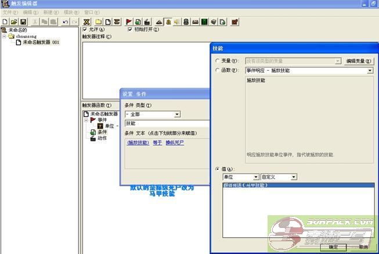The image size is (379, 254).
Task: Click the 编辑变量 button
Action: click(x=359, y=61)
